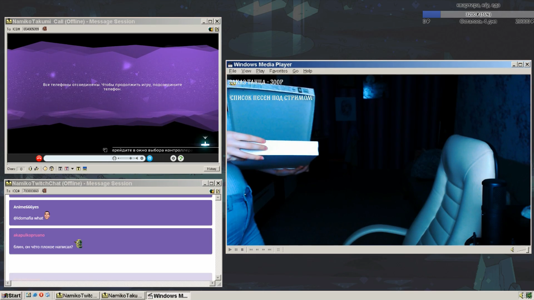Open the Windows Start button
The height and width of the screenshot is (300, 534).
tap(11, 296)
